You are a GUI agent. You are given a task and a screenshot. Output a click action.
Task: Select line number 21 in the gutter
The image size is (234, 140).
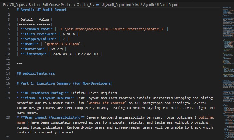click(x=8, y=137)
